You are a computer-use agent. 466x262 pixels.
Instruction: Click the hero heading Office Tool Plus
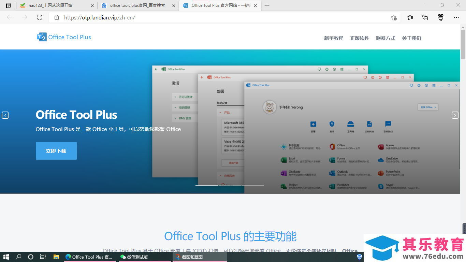pos(76,115)
